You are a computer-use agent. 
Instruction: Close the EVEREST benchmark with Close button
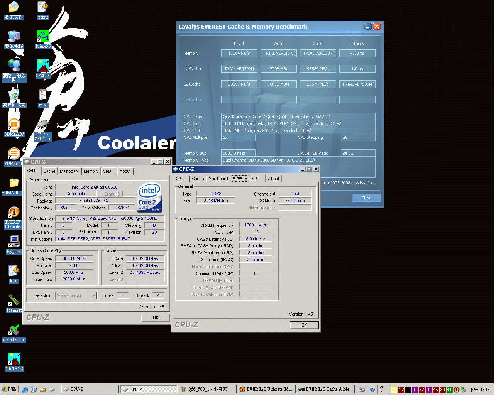367,198
